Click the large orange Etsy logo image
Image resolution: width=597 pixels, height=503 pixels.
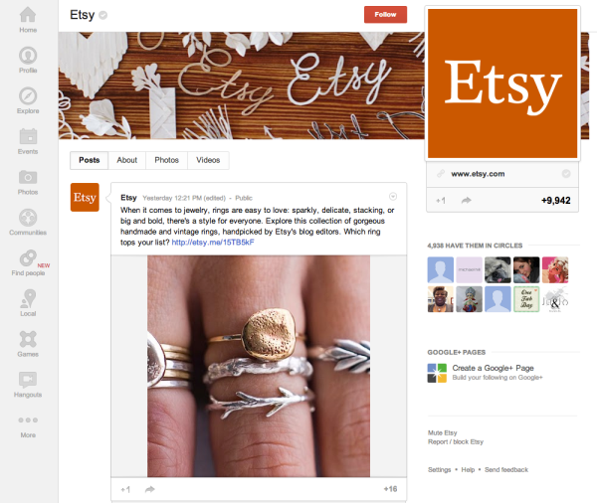502,84
